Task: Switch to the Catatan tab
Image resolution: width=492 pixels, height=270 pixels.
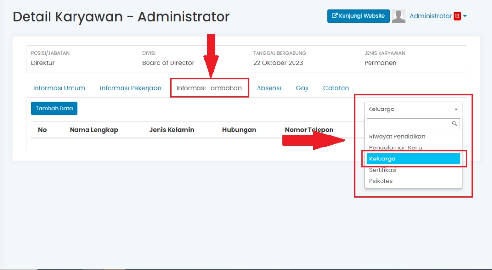Action: pyautogui.click(x=336, y=88)
